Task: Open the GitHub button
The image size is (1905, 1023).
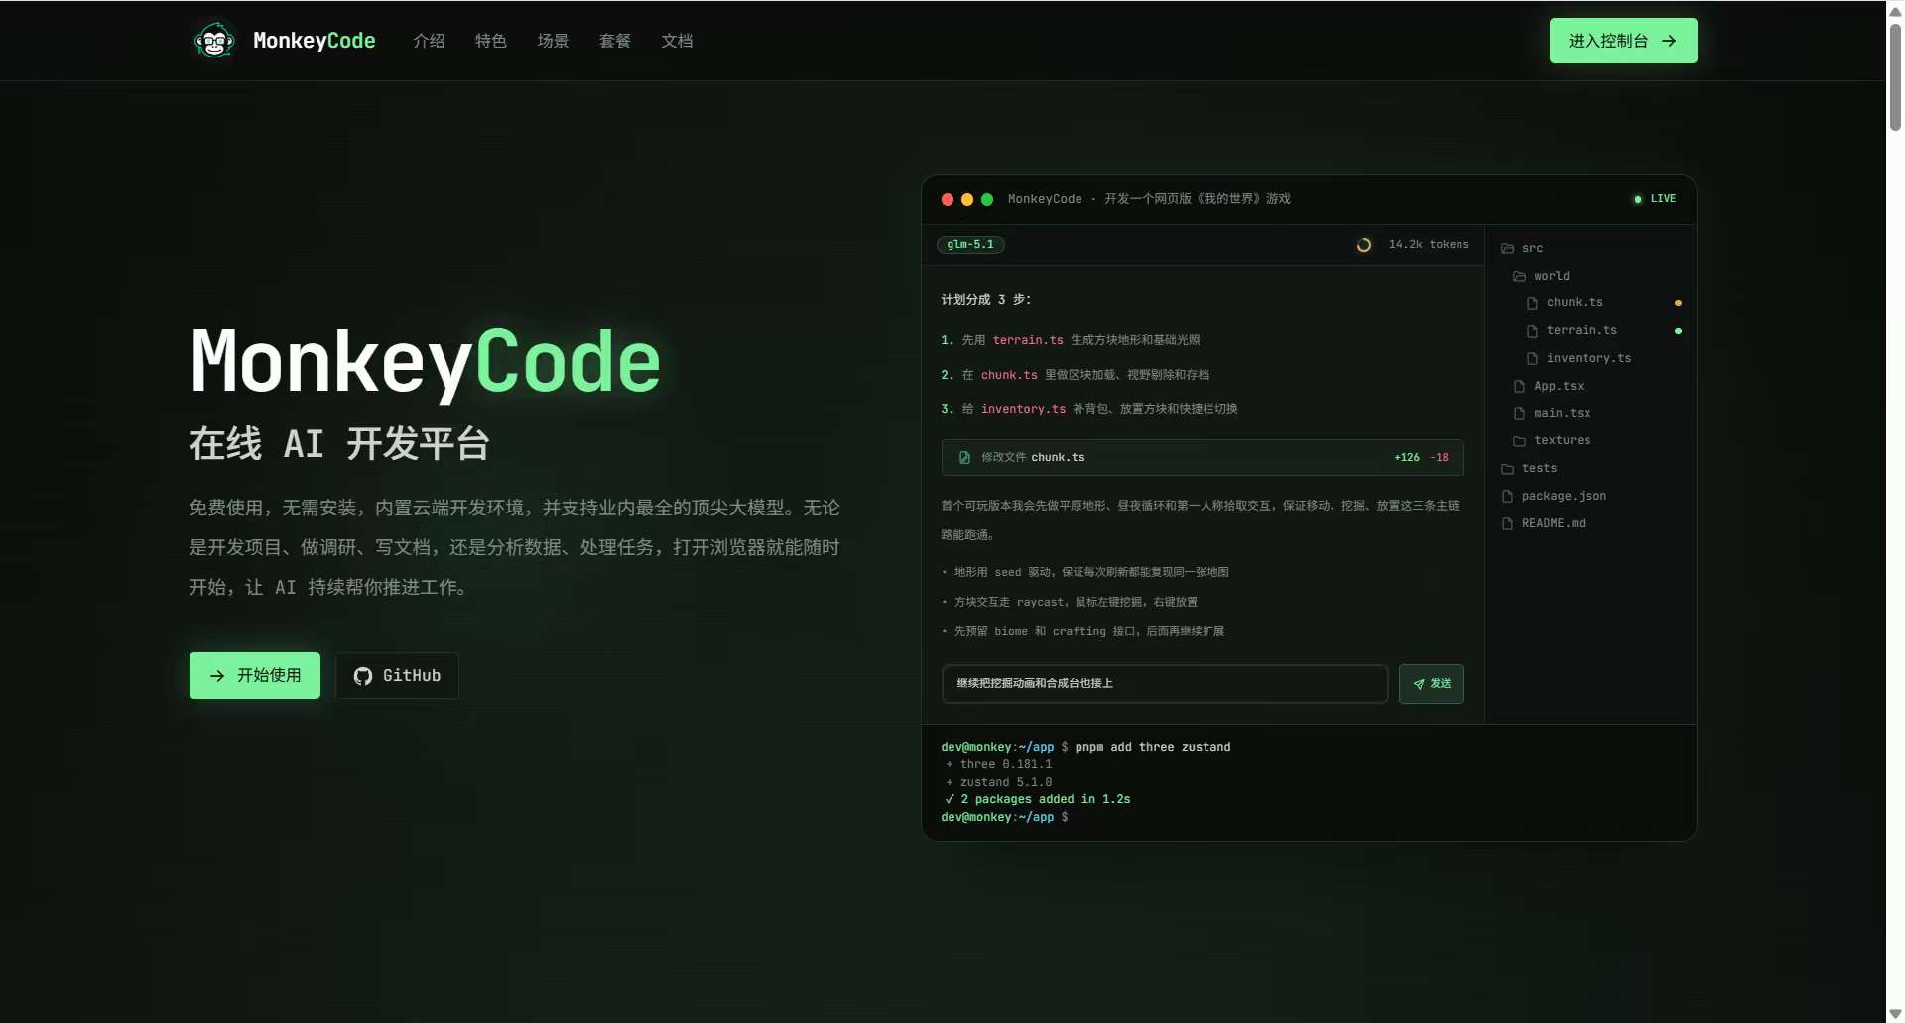Action: pyautogui.click(x=397, y=675)
